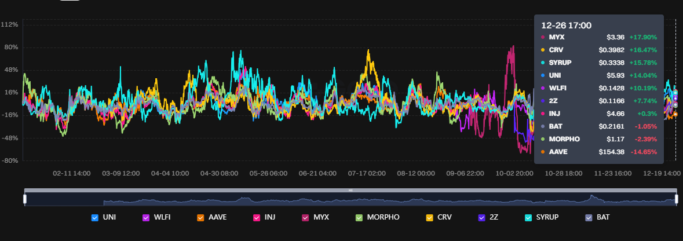Hide the AAVE line via checkbox
Screen dimensions: 683x241
(200, 217)
